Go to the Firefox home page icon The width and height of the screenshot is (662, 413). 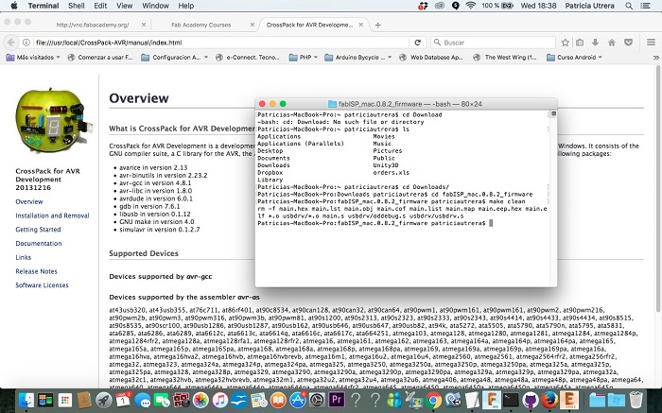coord(611,43)
